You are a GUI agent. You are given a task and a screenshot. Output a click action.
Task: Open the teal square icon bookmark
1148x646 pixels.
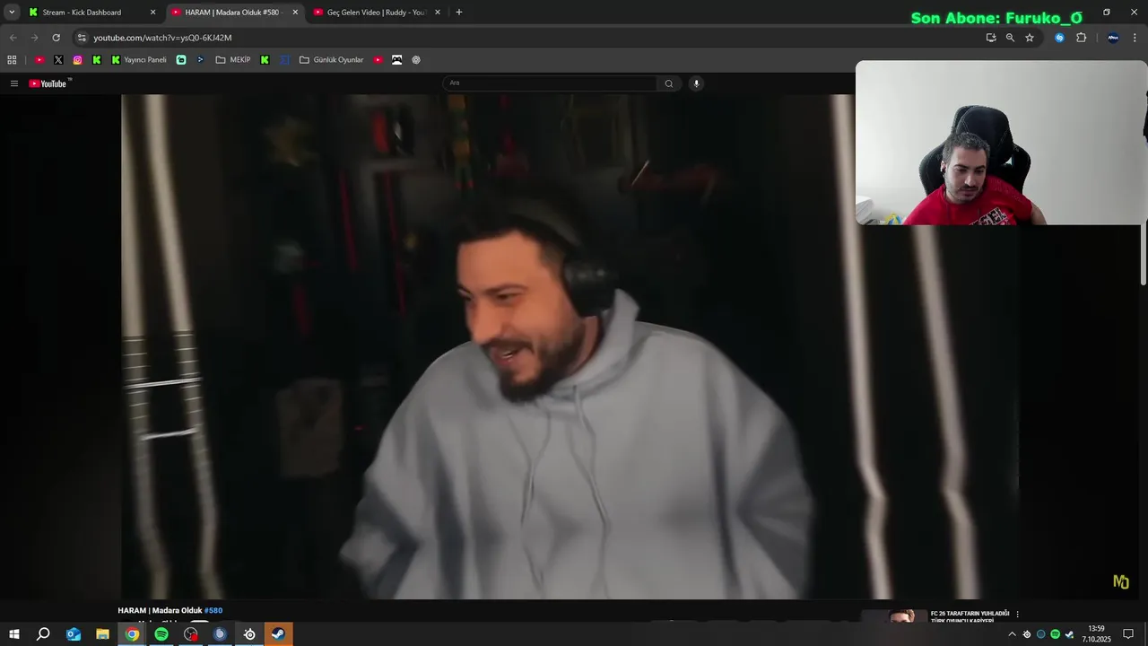(x=181, y=60)
